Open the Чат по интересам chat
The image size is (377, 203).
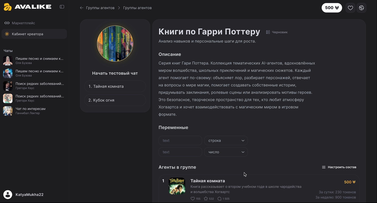pos(34,111)
